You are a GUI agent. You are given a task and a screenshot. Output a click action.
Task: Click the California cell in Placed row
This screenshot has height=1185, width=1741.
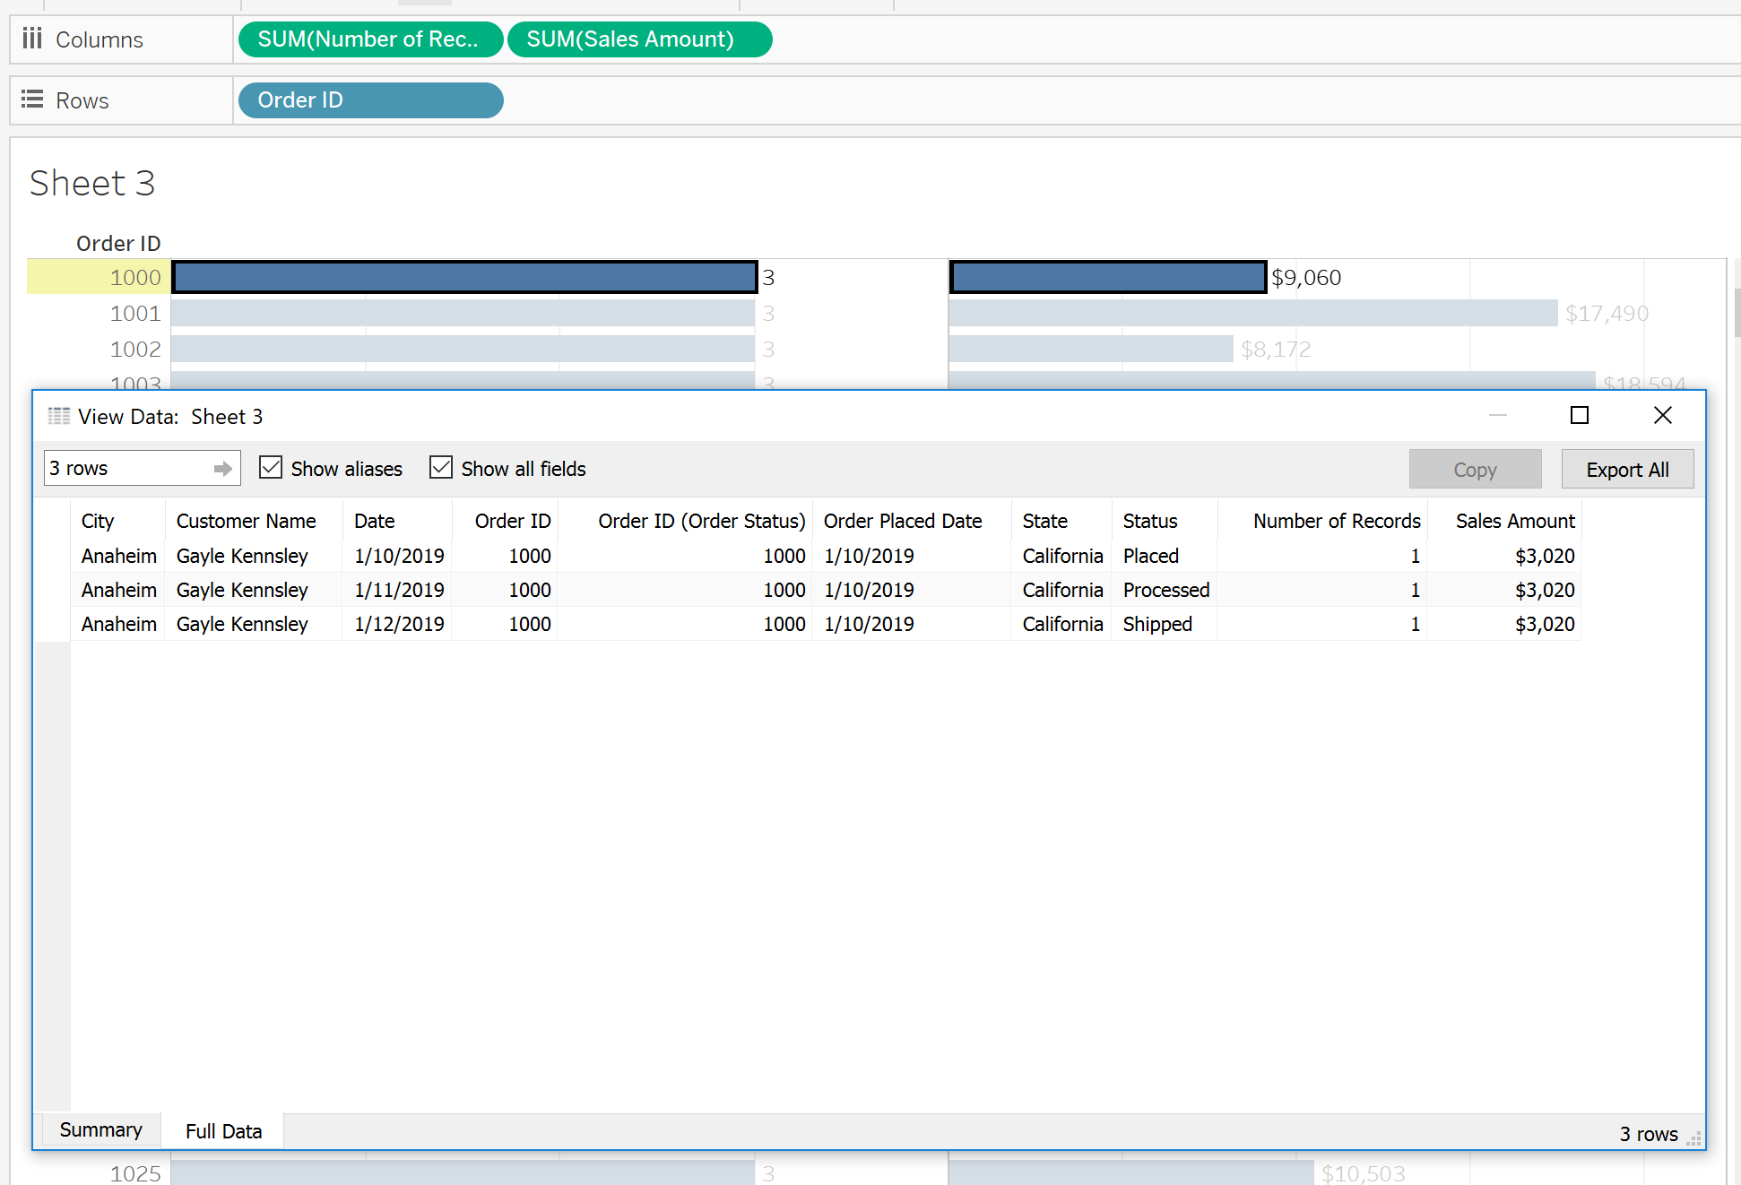[1062, 556]
